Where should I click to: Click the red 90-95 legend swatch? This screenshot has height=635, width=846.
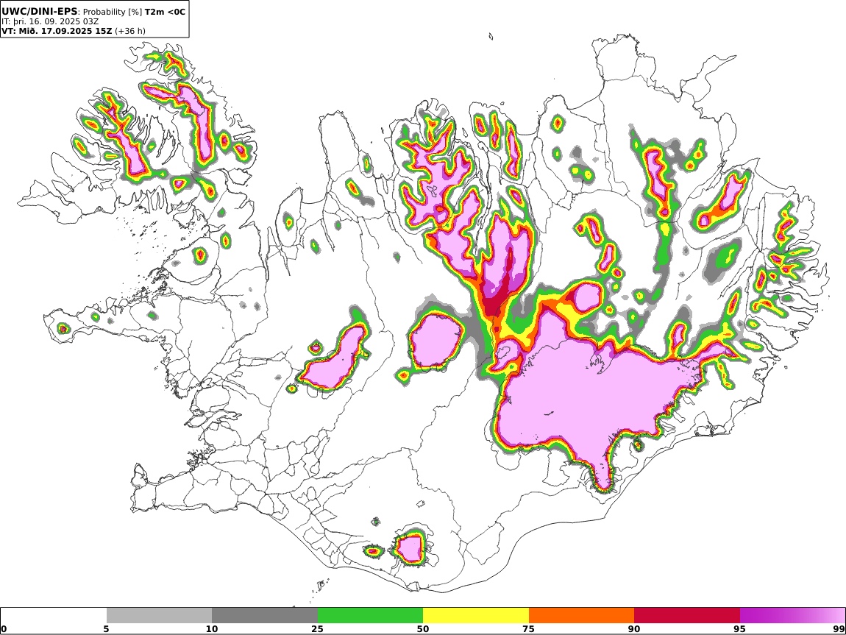tap(687, 616)
